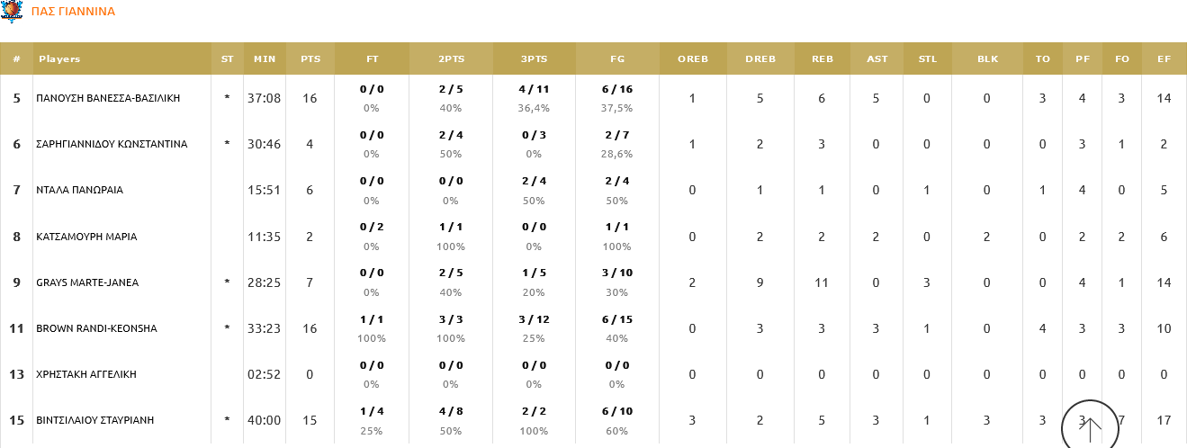This screenshot has width=1187, height=448.
Task: Select player ΒΙΝΤΣΙΛΑΙΟΥ ΣΤΑΥΡΙΑΝΗ
Action: [x=95, y=420]
